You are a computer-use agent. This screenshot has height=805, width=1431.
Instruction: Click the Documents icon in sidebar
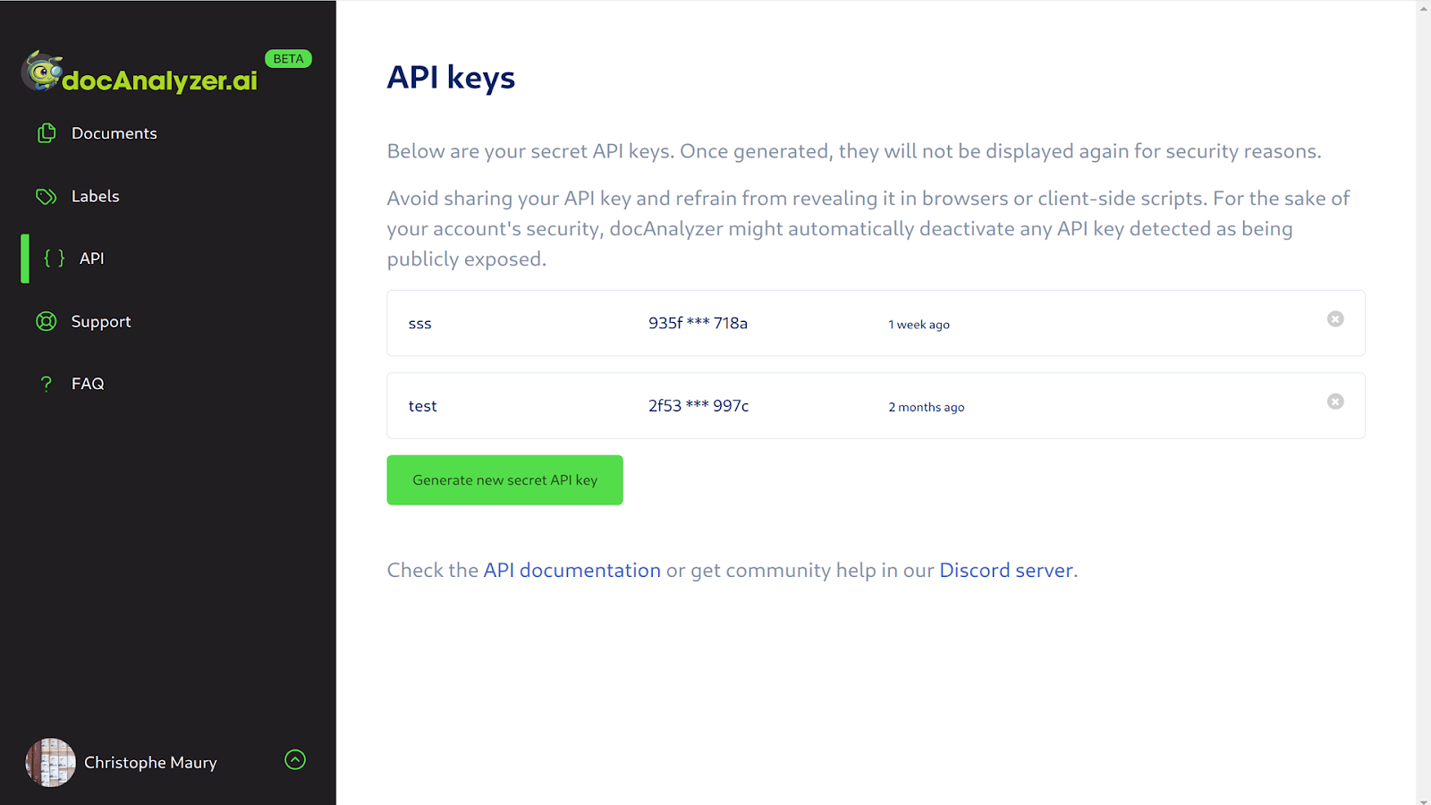click(x=47, y=133)
